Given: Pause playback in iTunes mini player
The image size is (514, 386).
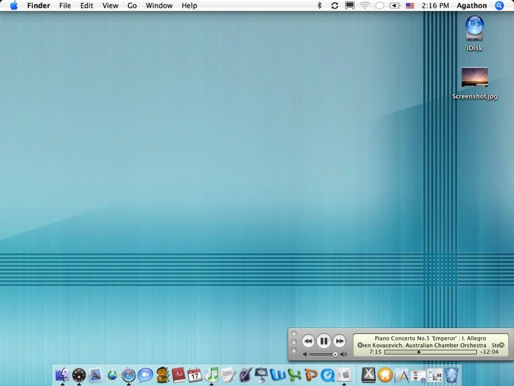Looking at the screenshot, I should (324, 341).
